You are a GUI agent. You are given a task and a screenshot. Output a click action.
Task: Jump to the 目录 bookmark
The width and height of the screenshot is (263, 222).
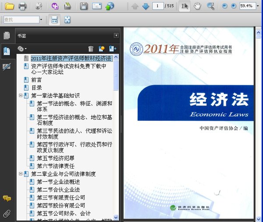pos(36,88)
